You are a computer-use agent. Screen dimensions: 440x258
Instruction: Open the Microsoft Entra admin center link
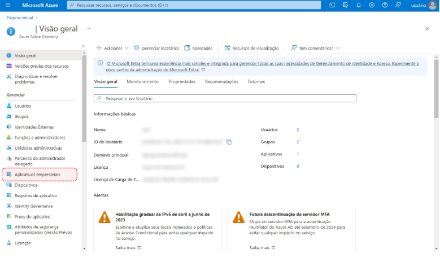(x=263, y=67)
